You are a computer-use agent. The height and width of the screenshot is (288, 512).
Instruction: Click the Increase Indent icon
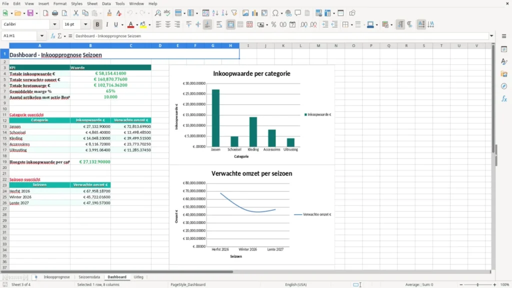pyautogui.click(x=325, y=24)
